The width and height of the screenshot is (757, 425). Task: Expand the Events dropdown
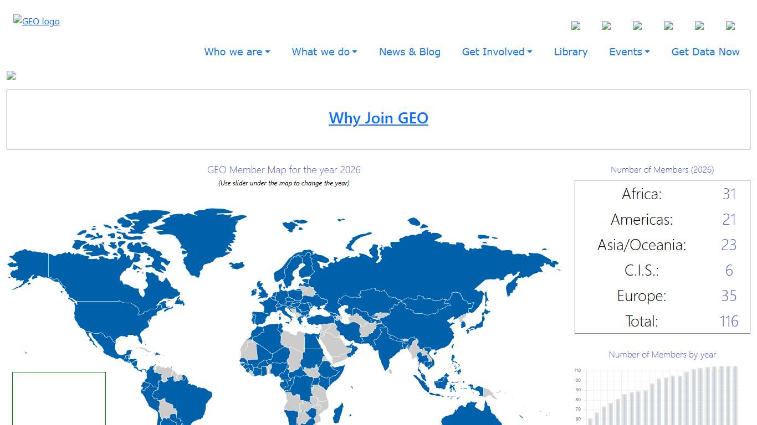629,51
